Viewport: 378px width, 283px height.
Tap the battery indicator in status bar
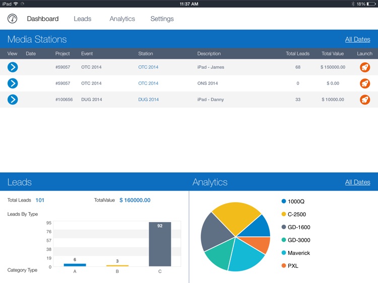pyautogui.click(x=370, y=4)
